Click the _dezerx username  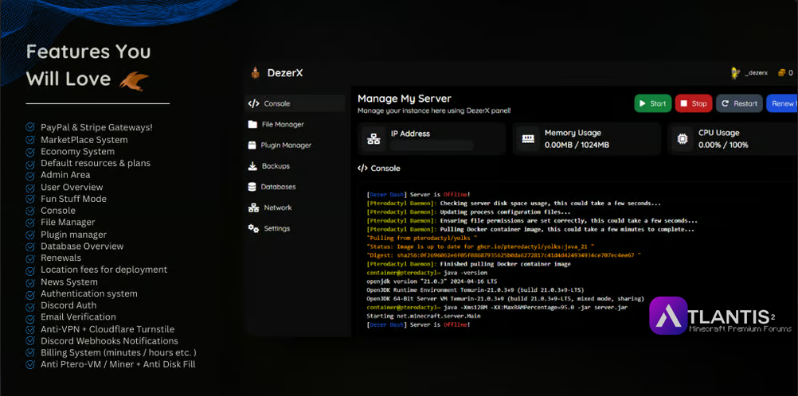point(757,73)
